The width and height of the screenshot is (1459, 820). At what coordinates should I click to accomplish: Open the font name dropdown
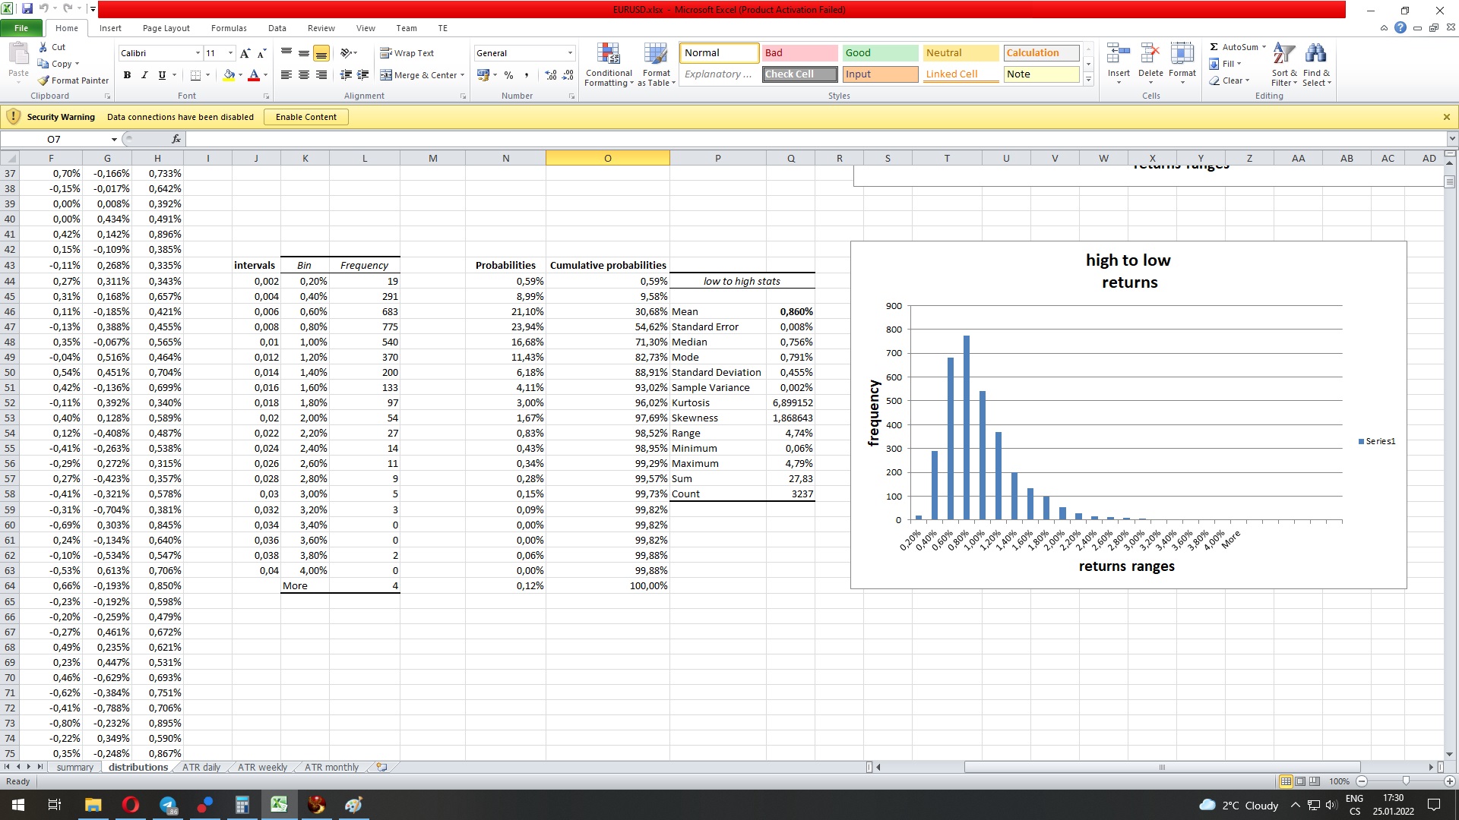[x=198, y=53]
